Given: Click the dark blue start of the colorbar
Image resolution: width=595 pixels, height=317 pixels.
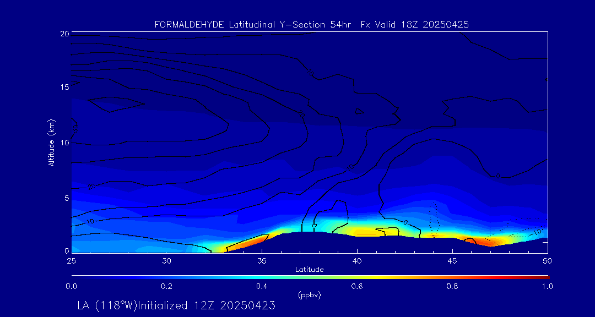Looking at the screenshot, I should [75, 276].
